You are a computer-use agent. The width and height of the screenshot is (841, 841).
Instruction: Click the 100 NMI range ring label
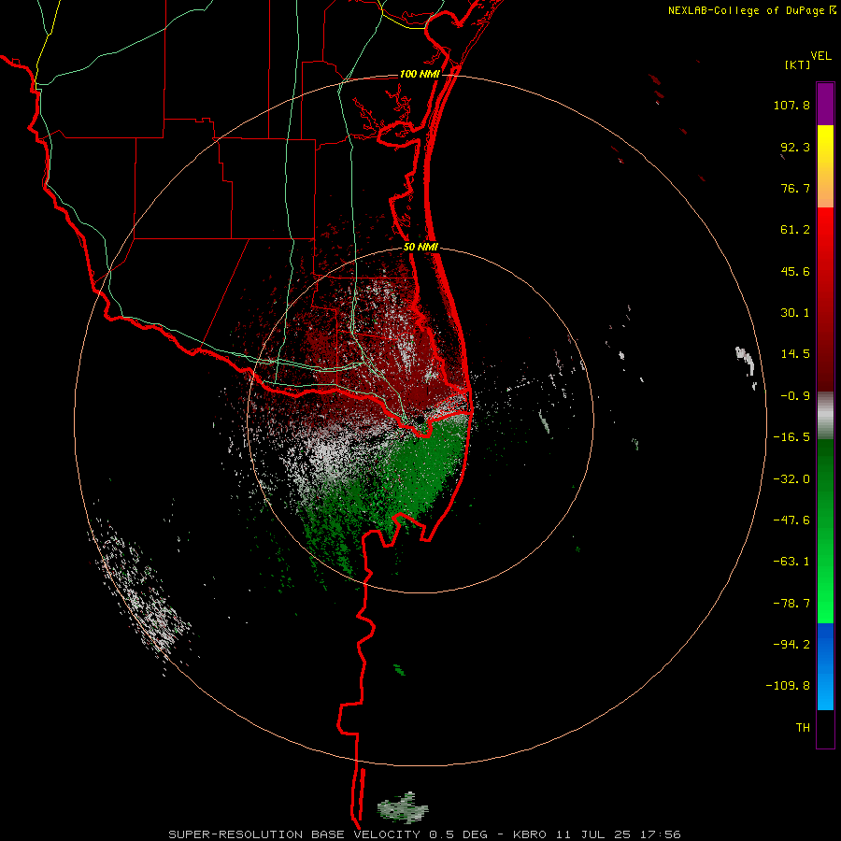coord(420,74)
